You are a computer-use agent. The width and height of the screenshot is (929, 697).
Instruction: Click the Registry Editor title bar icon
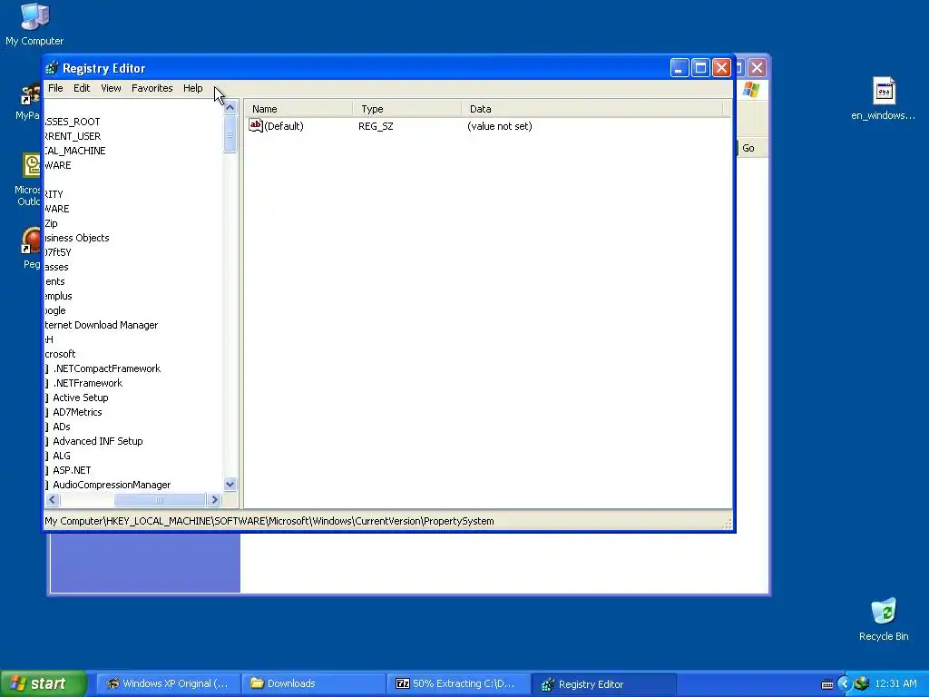52,68
